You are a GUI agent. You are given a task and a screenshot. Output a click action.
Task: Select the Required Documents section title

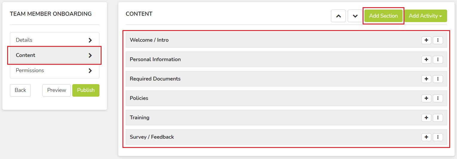pos(155,79)
